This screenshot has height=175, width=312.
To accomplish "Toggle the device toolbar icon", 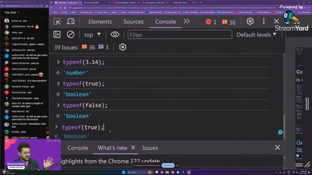I will click(x=71, y=21).
